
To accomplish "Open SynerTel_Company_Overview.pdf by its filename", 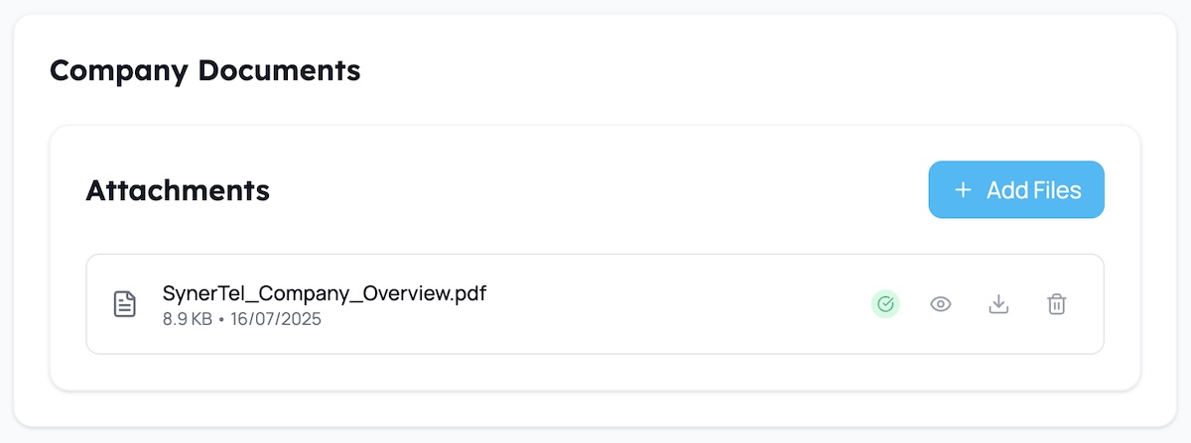I will [x=324, y=293].
